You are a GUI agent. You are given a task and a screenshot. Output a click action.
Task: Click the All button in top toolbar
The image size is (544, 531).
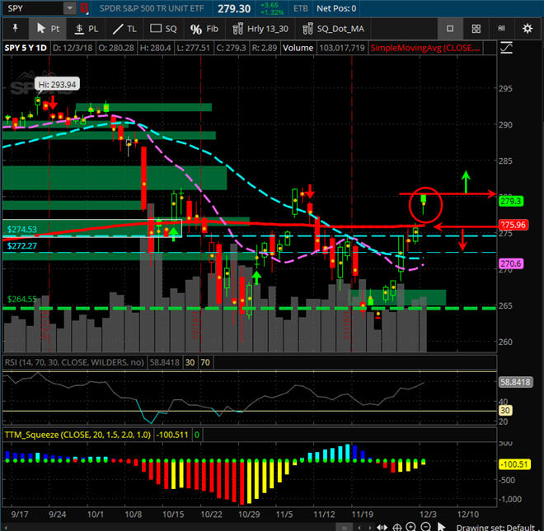coord(502,29)
